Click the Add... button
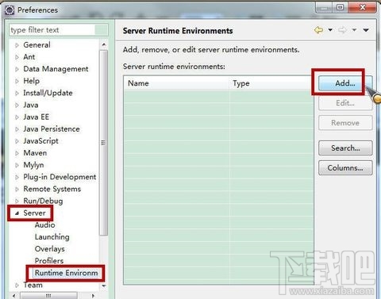 pyautogui.click(x=344, y=83)
